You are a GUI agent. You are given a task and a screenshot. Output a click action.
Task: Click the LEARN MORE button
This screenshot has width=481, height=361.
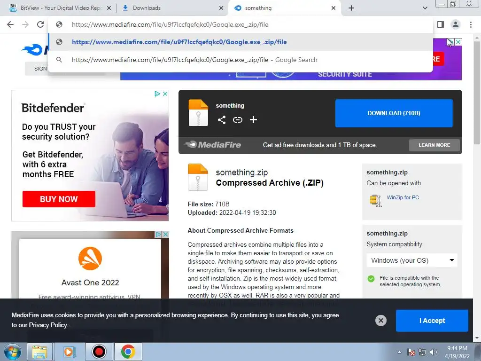tap(434, 145)
